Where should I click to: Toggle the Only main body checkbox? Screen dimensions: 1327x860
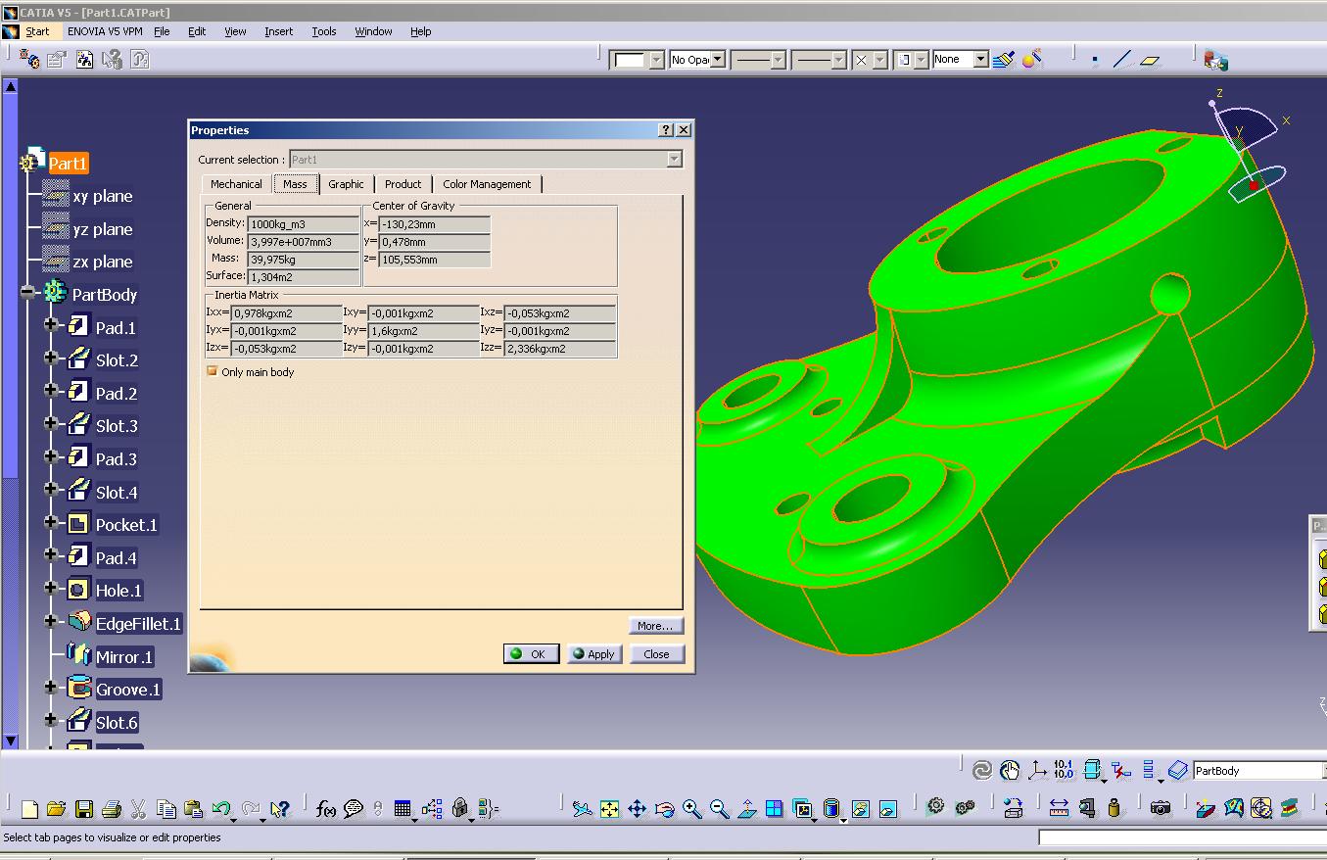[212, 372]
